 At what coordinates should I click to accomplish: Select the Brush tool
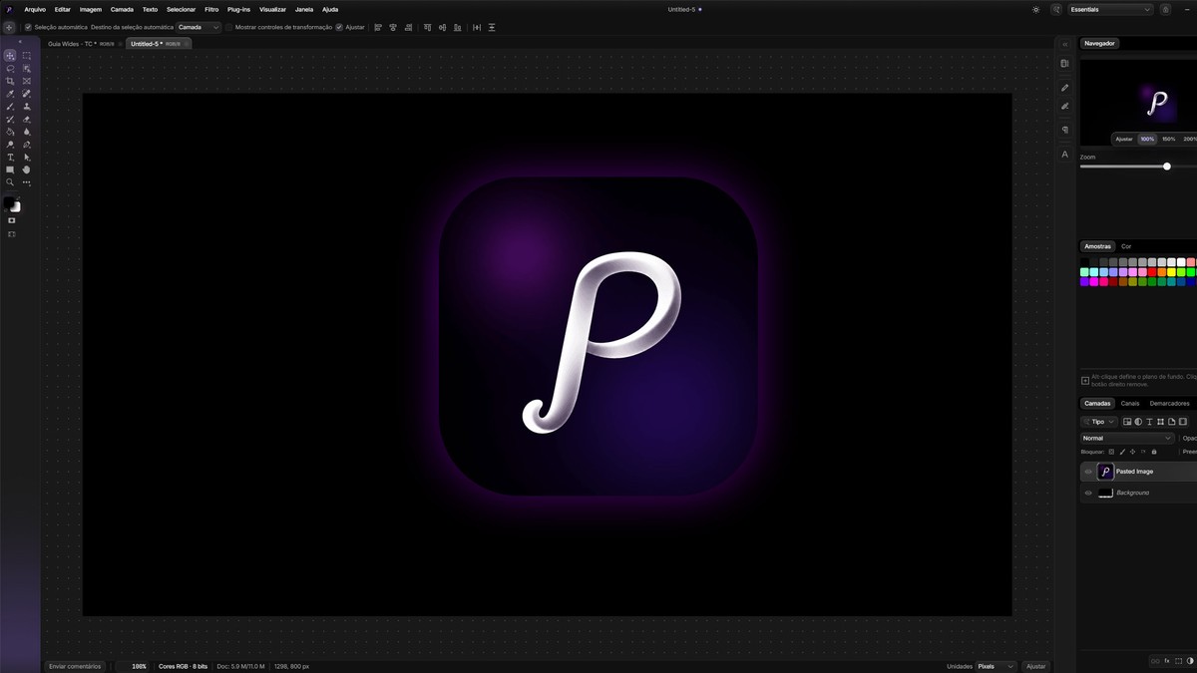coord(10,107)
